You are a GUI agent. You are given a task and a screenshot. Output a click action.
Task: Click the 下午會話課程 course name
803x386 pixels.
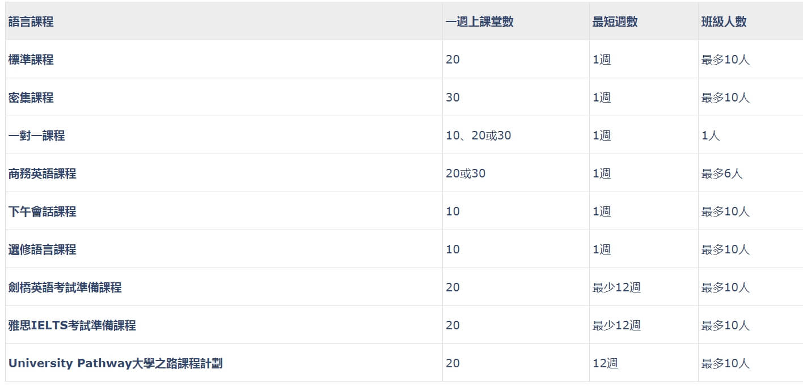point(43,211)
